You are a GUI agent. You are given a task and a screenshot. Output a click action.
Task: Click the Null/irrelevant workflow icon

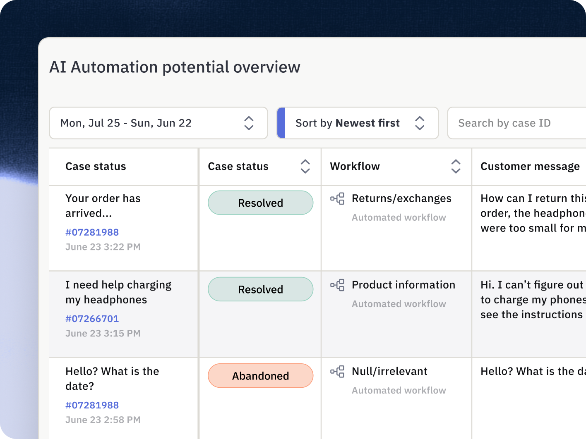tap(337, 372)
